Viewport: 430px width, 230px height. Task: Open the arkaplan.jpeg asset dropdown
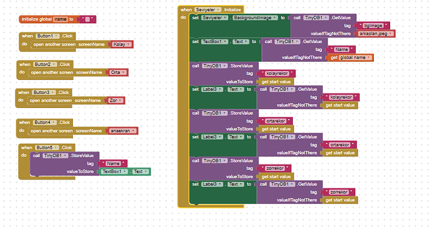376,34
